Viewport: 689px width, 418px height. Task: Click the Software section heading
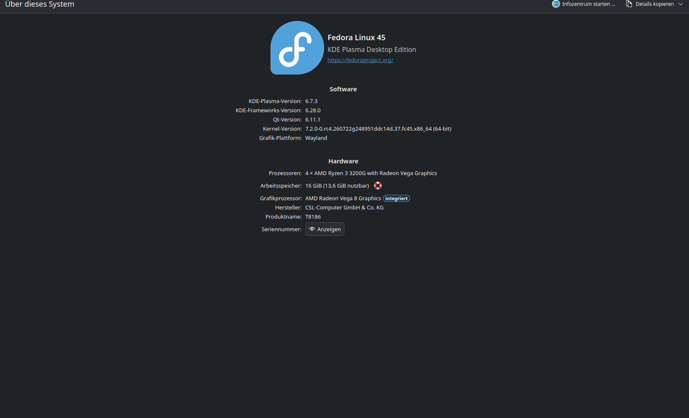[343, 89]
